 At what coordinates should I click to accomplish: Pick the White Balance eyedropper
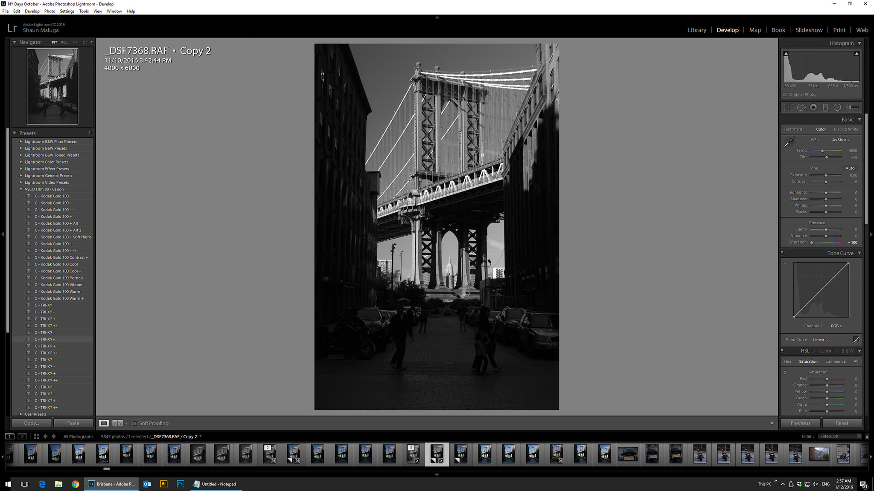[x=789, y=142]
